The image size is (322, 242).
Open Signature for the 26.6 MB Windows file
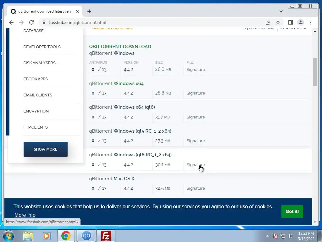196,70
